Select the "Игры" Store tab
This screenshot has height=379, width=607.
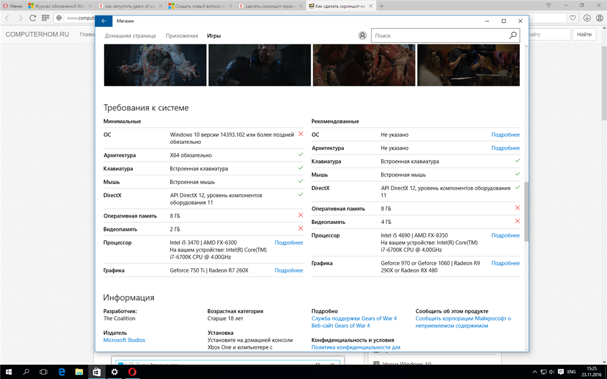213,36
